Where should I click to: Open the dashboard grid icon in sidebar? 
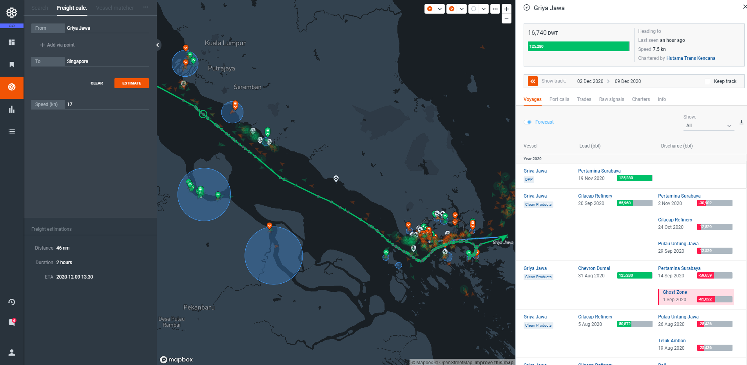(x=12, y=42)
